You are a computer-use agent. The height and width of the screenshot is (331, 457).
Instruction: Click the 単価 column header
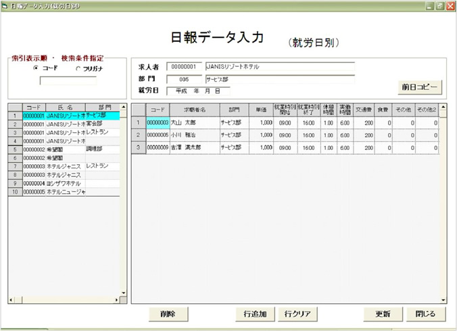[x=260, y=109]
